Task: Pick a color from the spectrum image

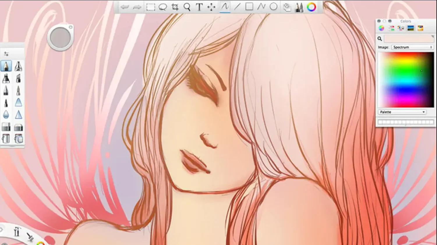Action: coord(406,80)
